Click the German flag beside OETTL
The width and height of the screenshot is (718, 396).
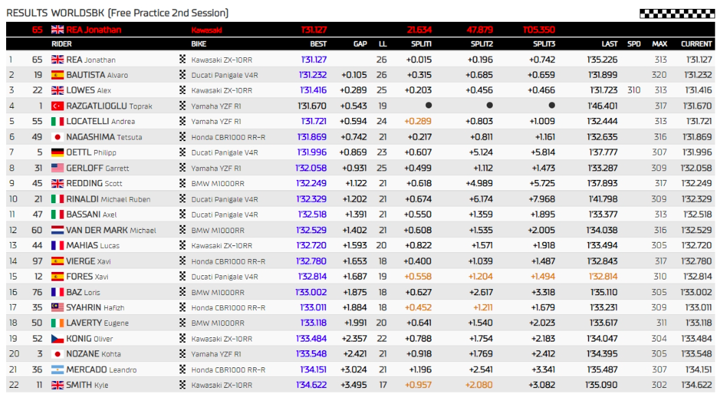point(57,153)
